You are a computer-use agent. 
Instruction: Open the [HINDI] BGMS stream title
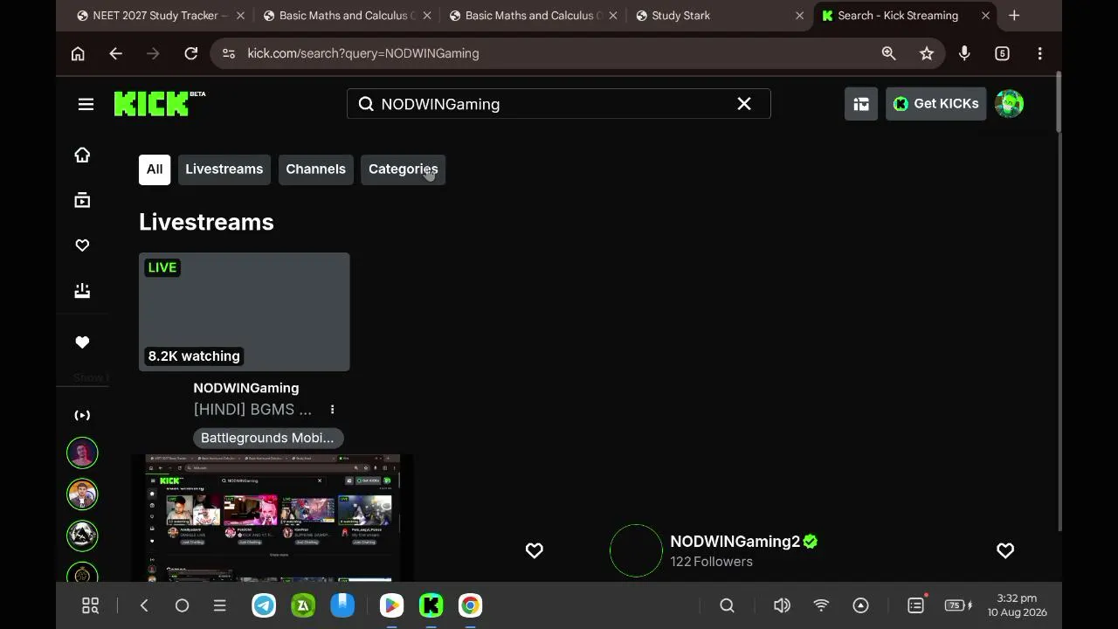(x=252, y=410)
